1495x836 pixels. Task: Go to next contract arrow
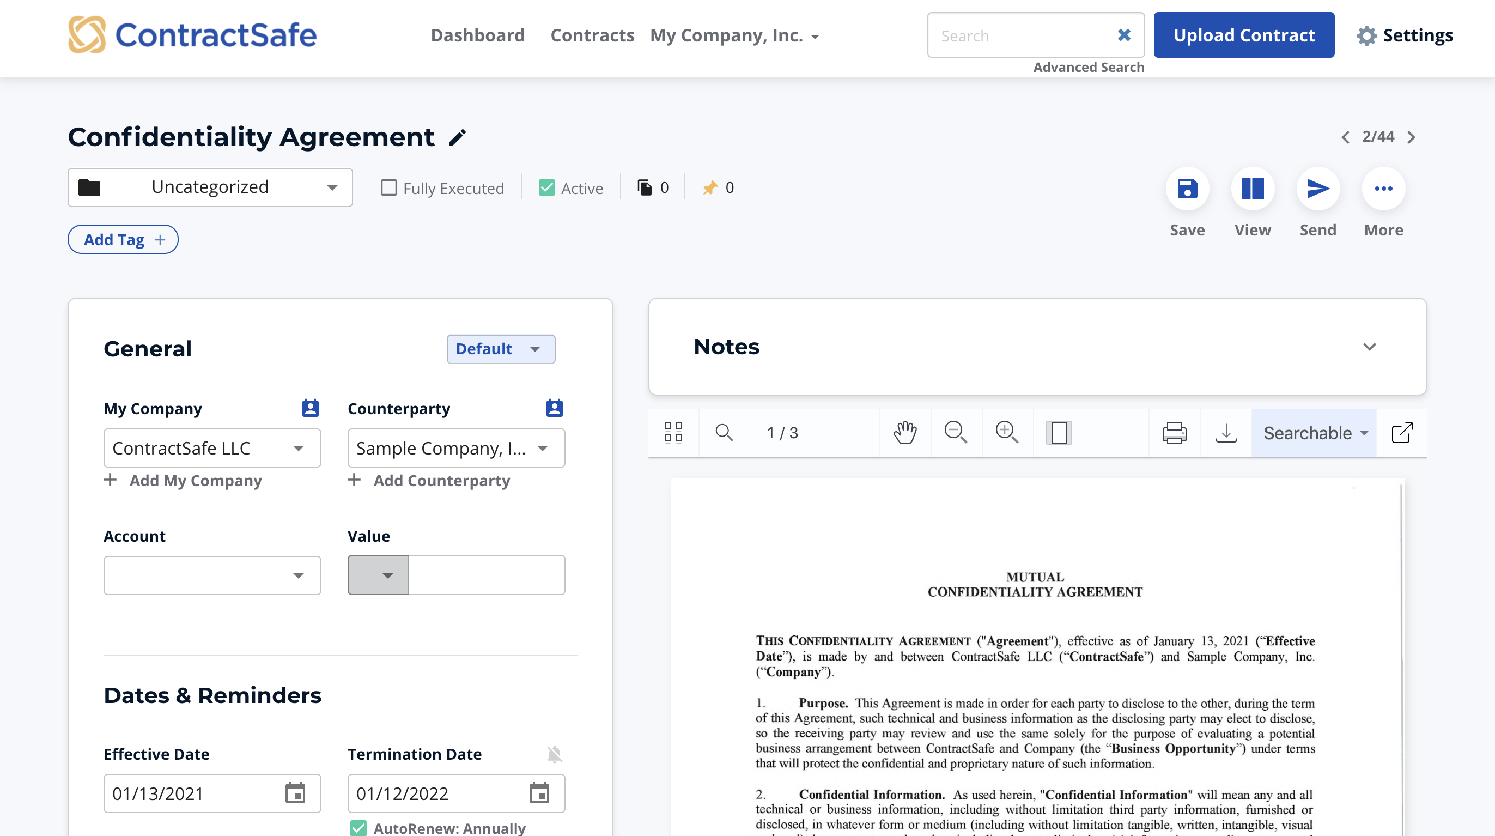tap(1412, 137)
